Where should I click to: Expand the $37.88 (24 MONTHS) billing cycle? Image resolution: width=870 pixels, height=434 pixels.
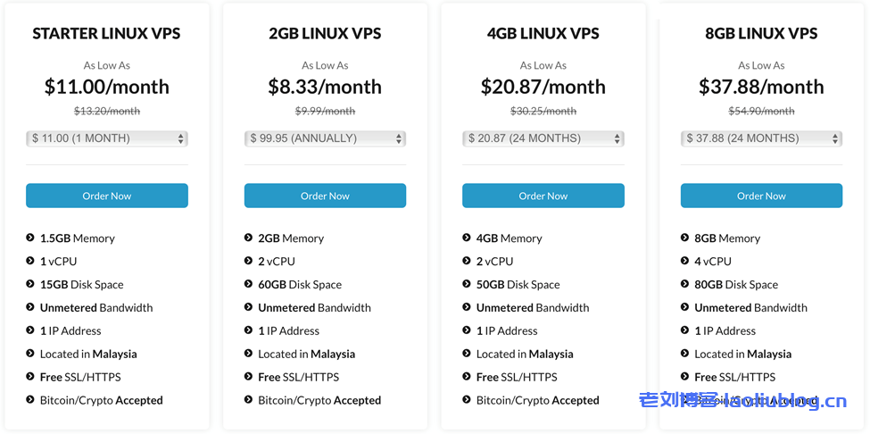coord(761,138)
